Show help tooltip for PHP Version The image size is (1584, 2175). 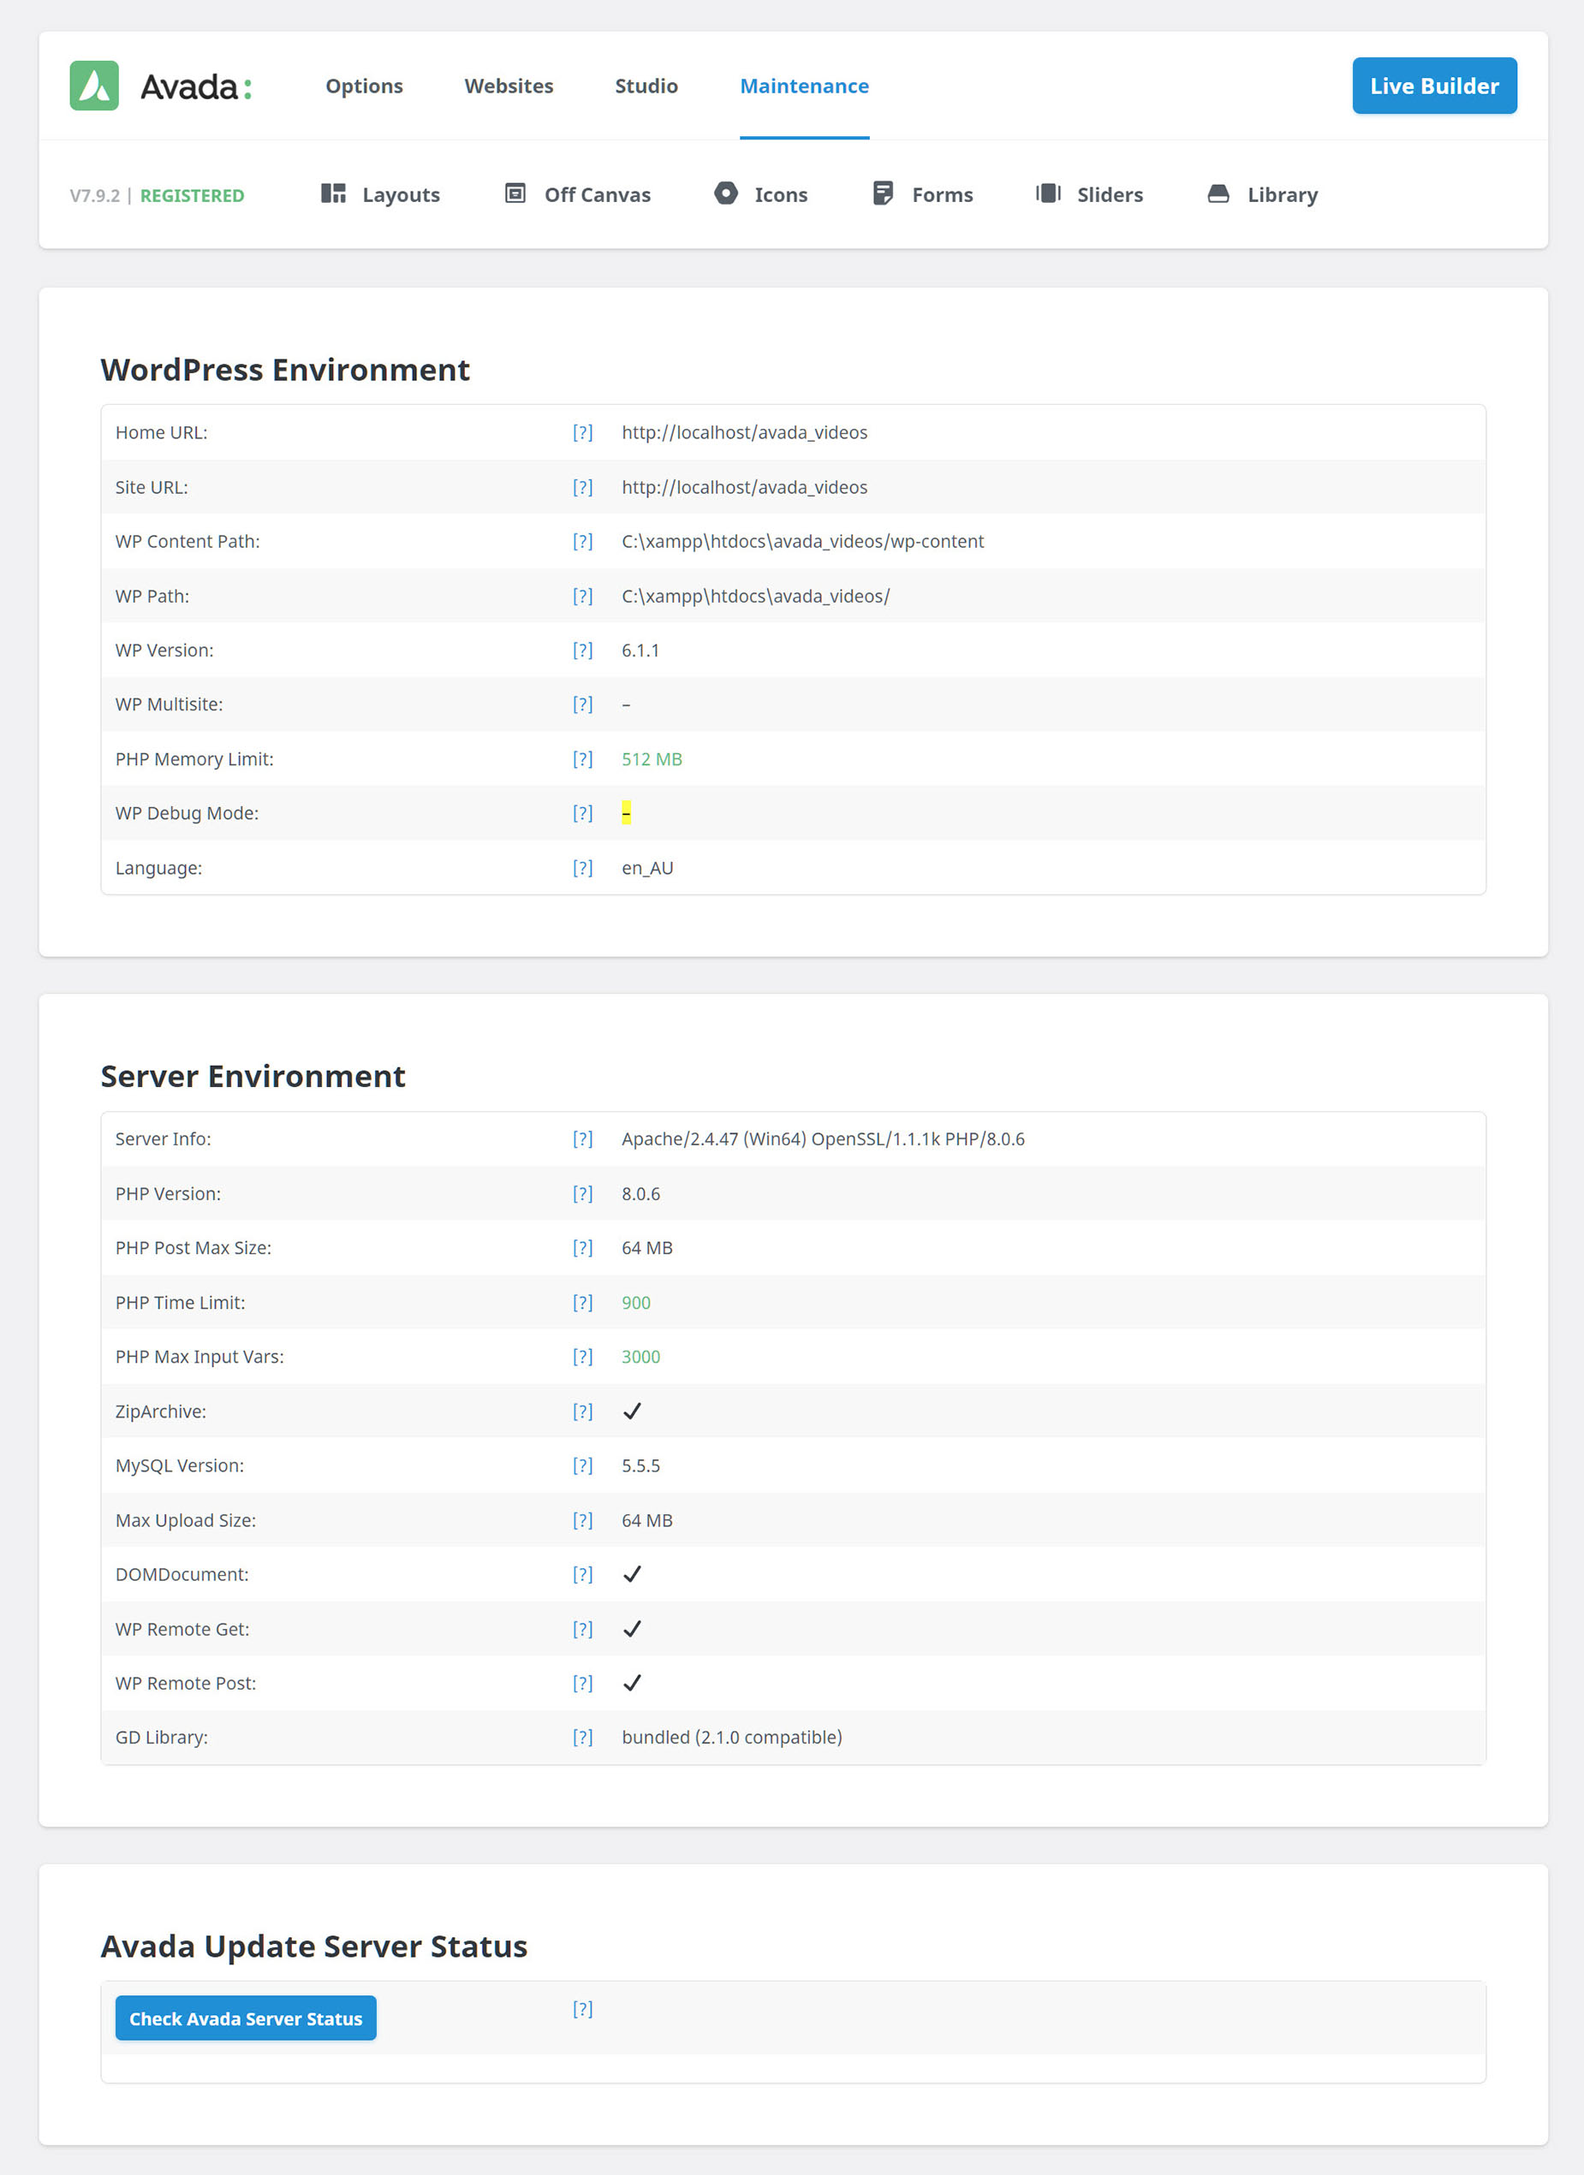click(x=582, y=1193)
